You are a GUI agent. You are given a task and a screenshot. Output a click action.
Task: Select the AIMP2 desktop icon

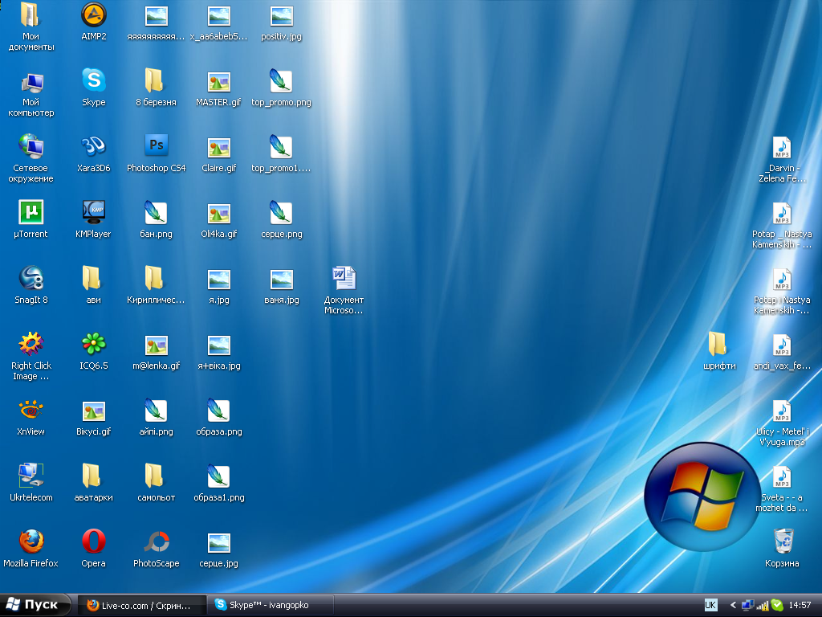tap(93, 15)
